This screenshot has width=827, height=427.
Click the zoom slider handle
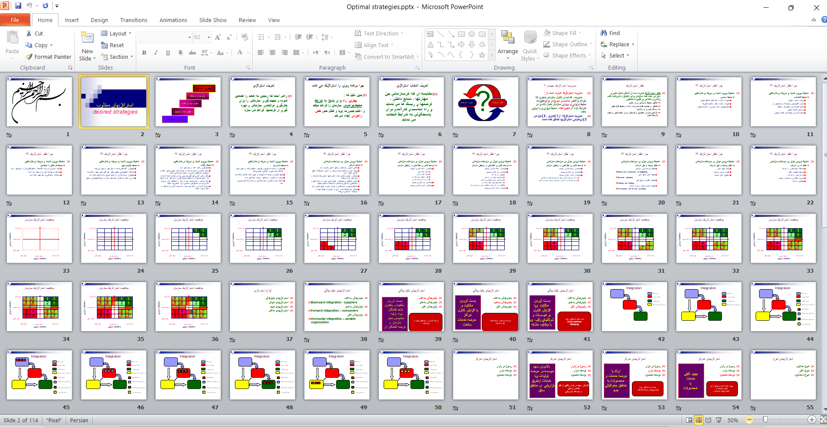(766, 420)
